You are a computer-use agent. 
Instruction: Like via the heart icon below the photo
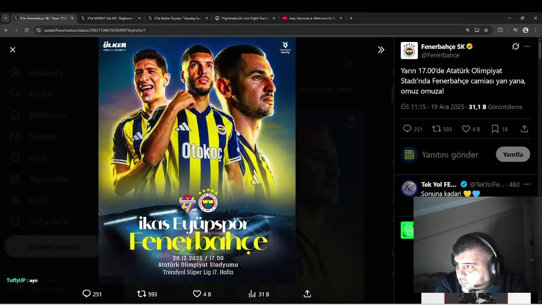click(197, 294)
